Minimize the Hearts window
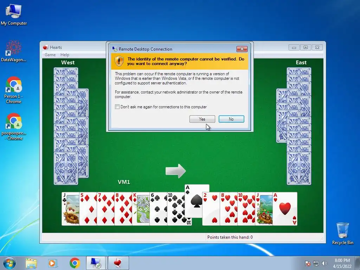The width and height of the screenshot is (360, 270). pos(294,47)
